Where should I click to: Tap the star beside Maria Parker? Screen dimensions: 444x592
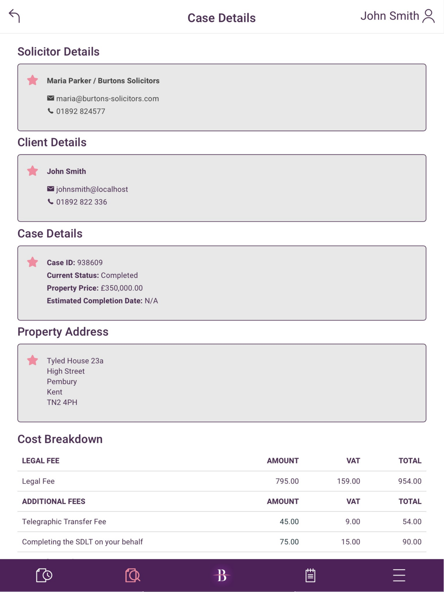pos(32,80)
